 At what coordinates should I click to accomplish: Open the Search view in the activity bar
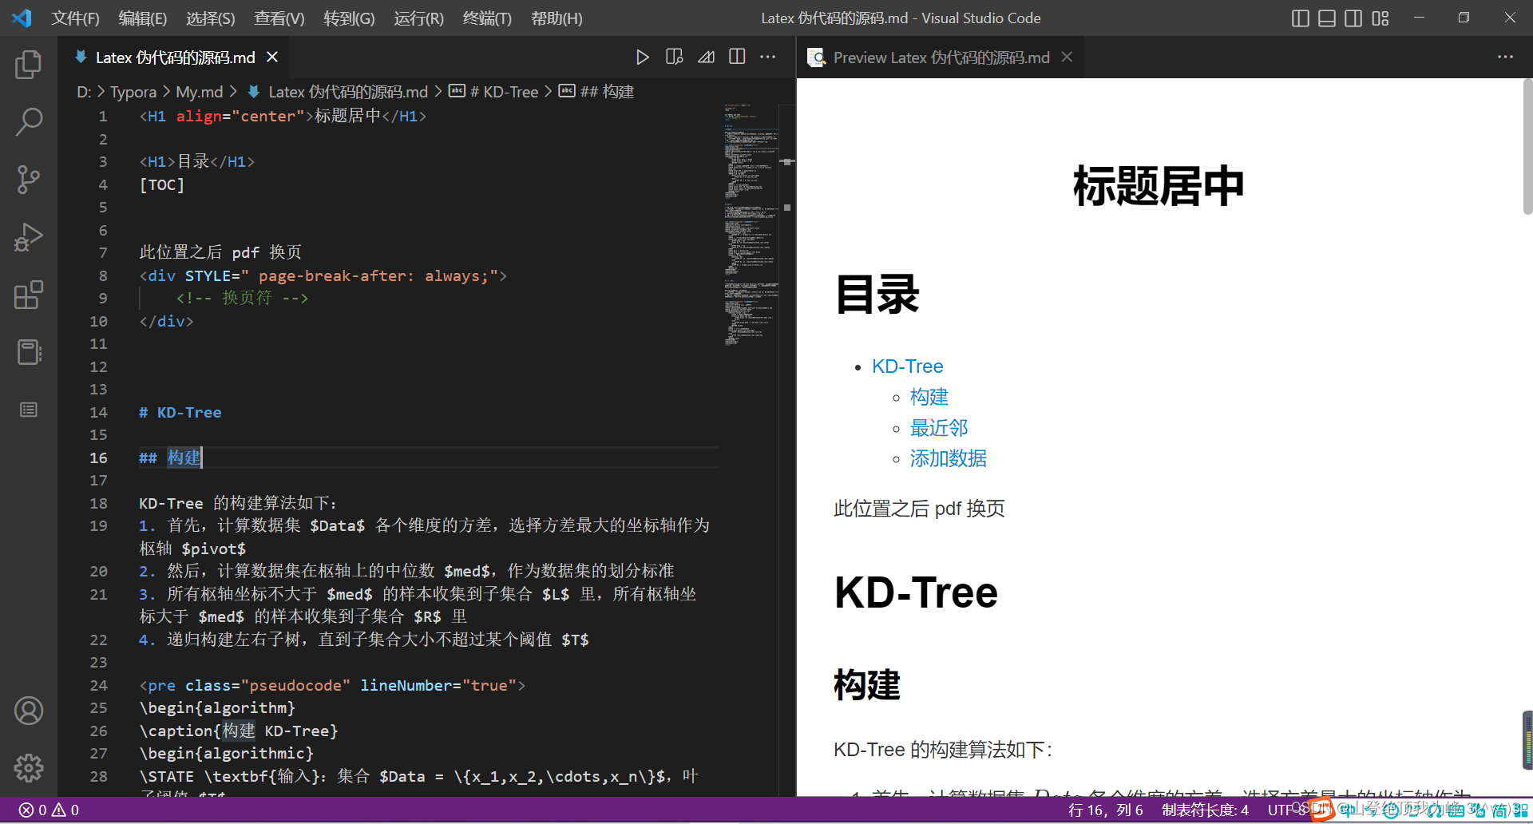pyautogui.click(x=29, y=122)
